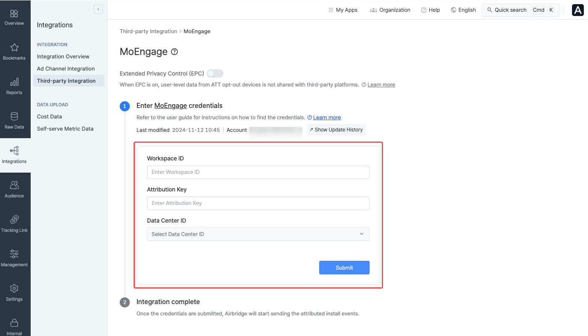This screenshot has height=336, width=588.
Task: Go to Third-party Integration breadcrumb
Action: [148, 31]
